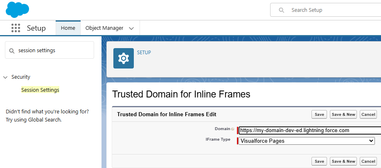381x168 pixels.
Task: Focus the Search Setup box
Action: click(x=331, y=10)
